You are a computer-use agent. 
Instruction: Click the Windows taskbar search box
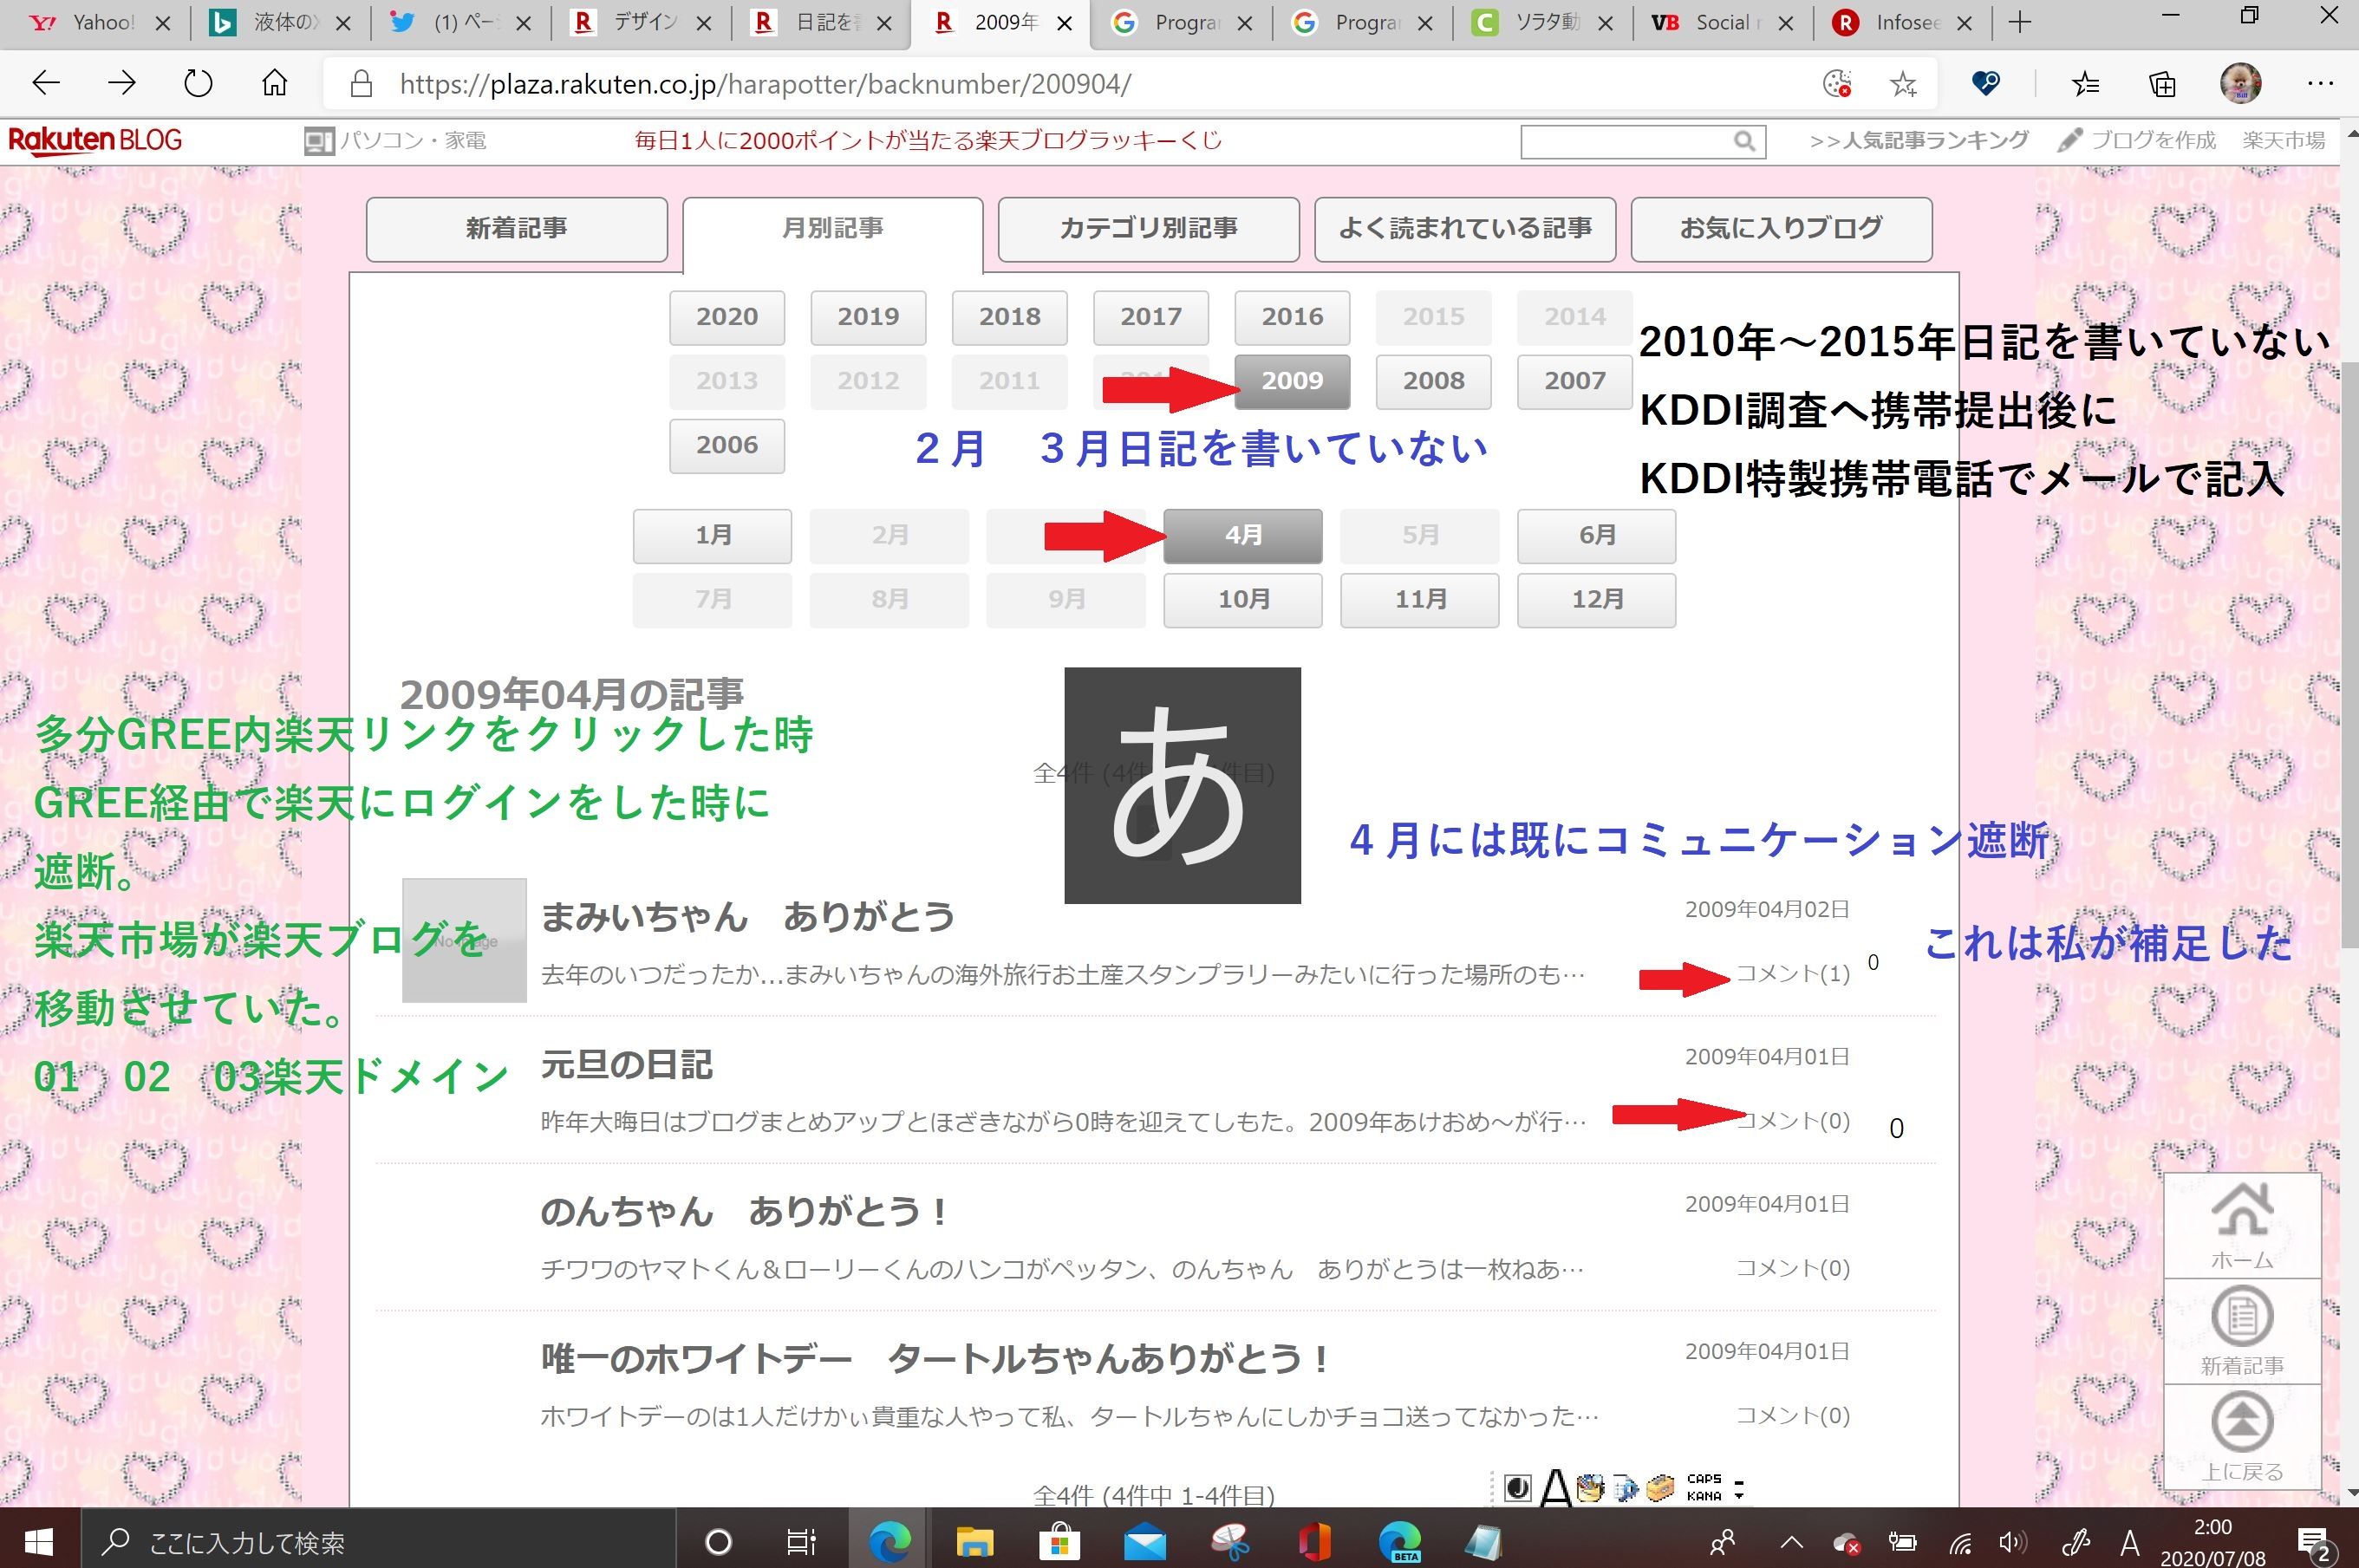coord(380,1542)
